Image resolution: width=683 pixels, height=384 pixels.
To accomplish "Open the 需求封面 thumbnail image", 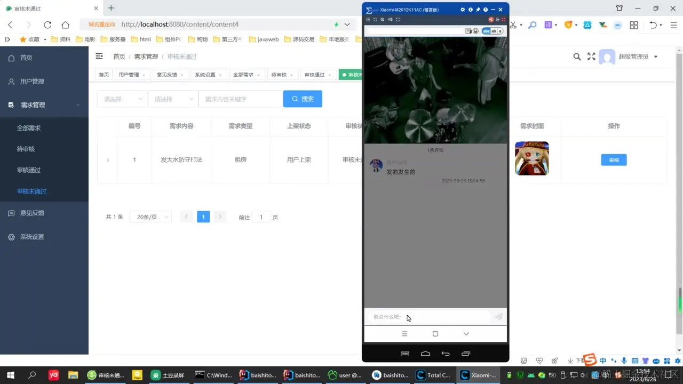I will (x=532, y=158).
